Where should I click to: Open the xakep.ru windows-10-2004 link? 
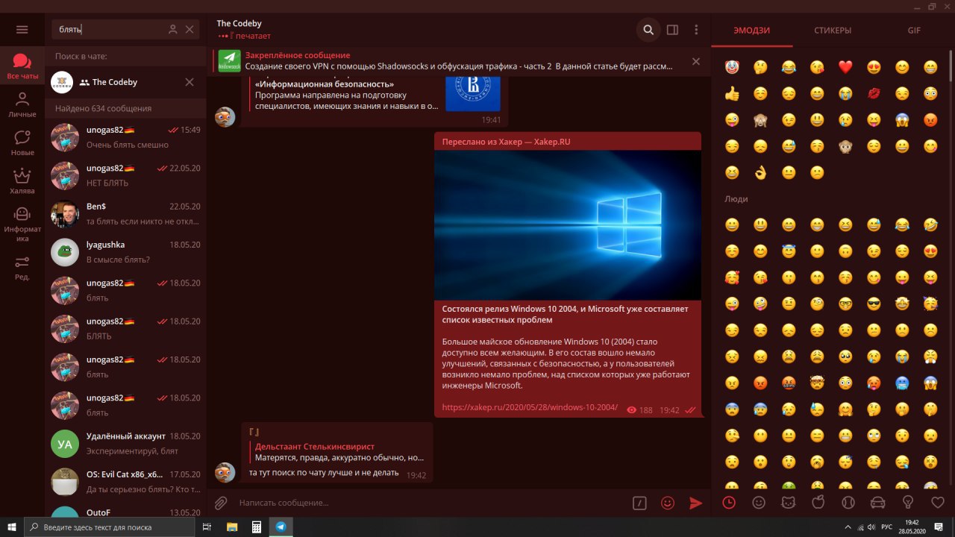(x=530, y=407)
